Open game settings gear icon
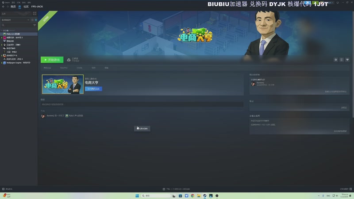 click(336, 60)
